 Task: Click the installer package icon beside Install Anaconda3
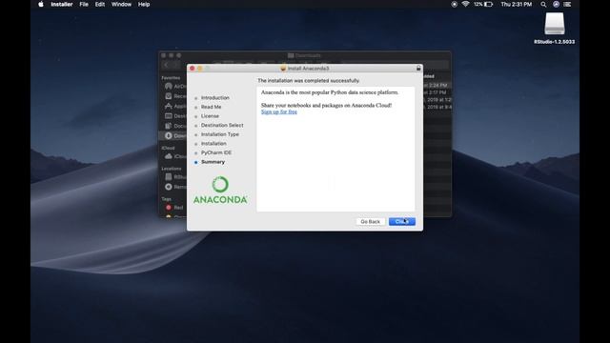283,68
